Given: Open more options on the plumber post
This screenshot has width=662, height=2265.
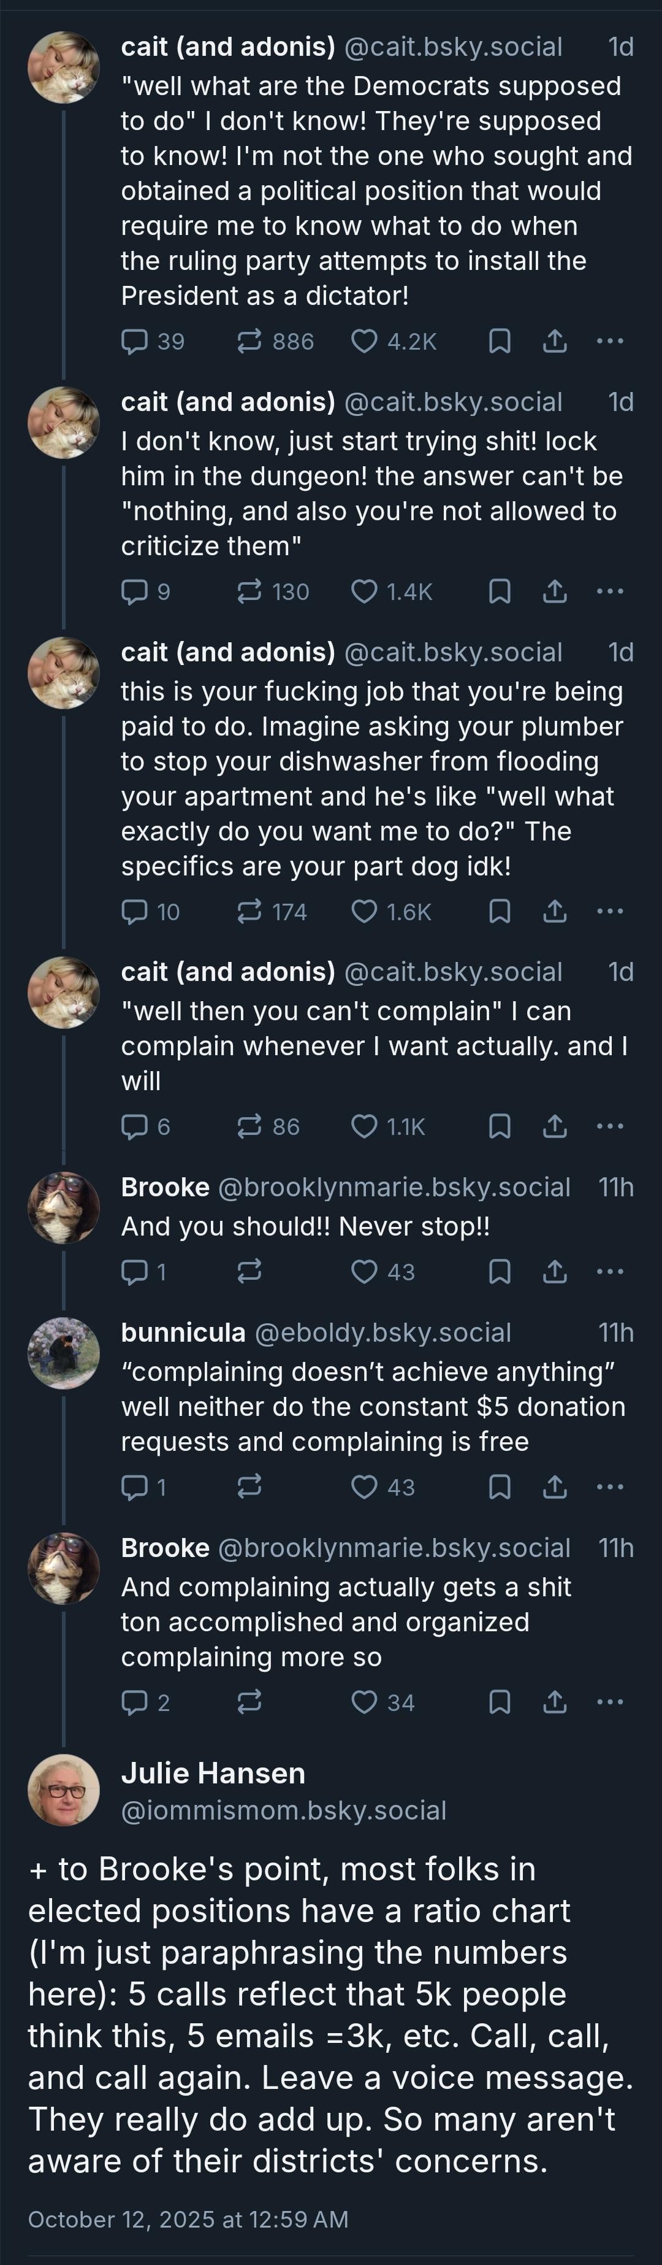Looking at the screenshot, I should click(610, 912).
